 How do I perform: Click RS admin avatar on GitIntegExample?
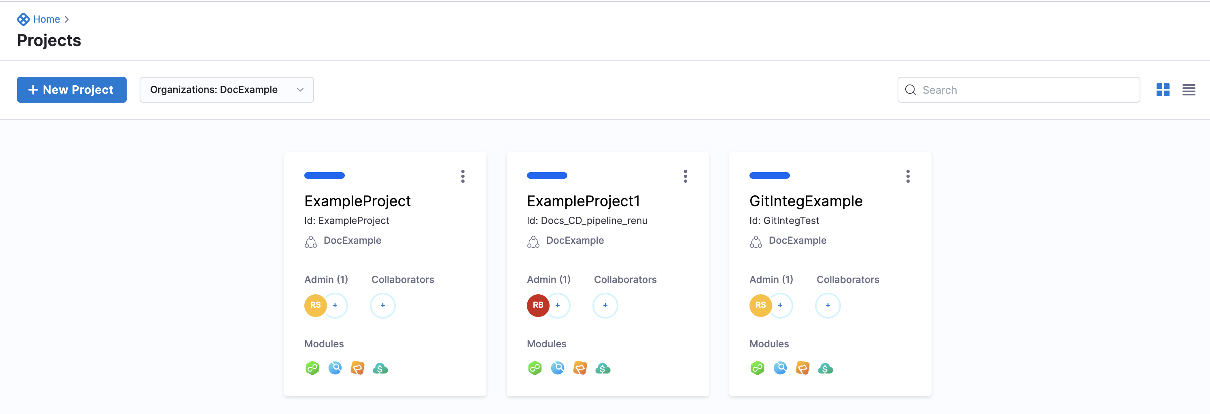(760, 306)
